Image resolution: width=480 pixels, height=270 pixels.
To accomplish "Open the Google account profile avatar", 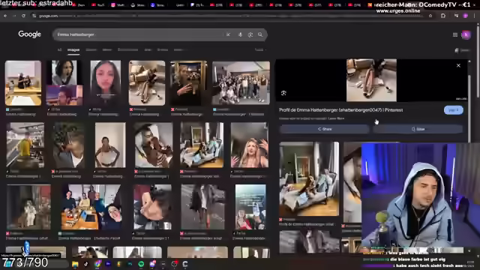I will click(466, 35).
